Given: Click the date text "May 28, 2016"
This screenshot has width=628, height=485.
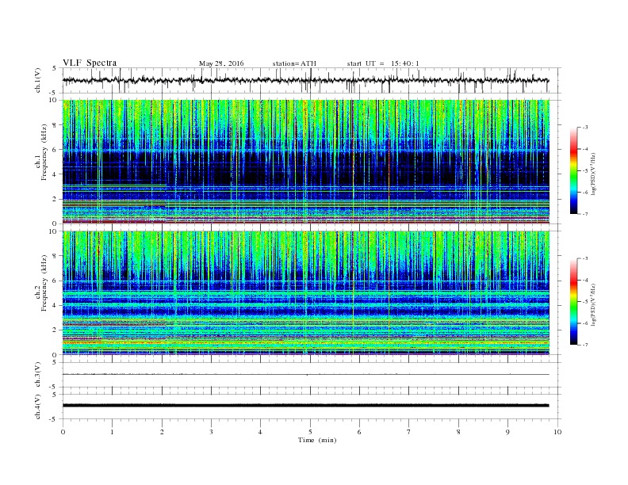Looking at the screenshot, I should point(221,63).
